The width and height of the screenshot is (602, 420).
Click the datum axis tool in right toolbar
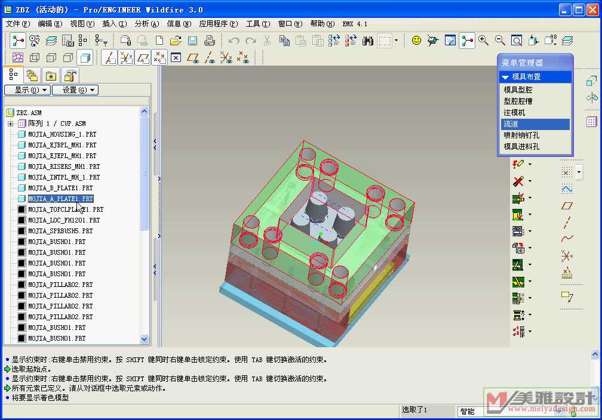tap(567, 222)
